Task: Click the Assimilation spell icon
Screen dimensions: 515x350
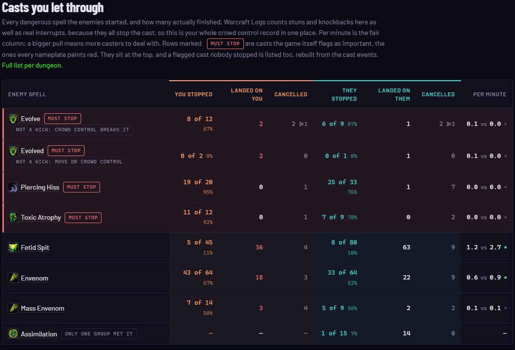Action: [x=13, y=334]
